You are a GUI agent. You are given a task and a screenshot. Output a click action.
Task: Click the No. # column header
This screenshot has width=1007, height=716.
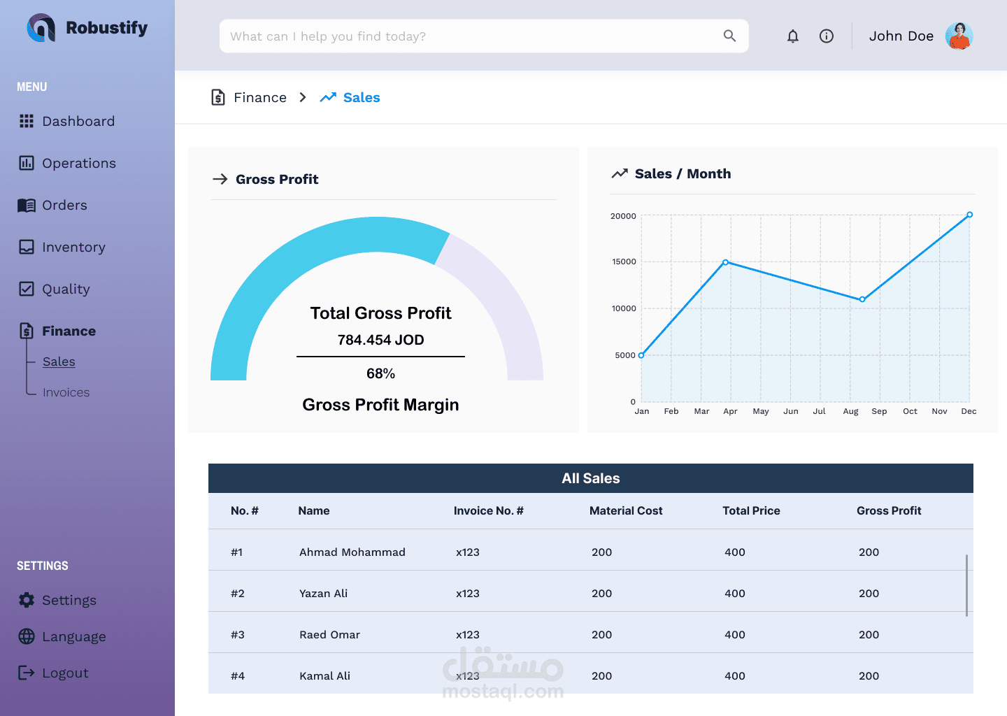point(245,510)
